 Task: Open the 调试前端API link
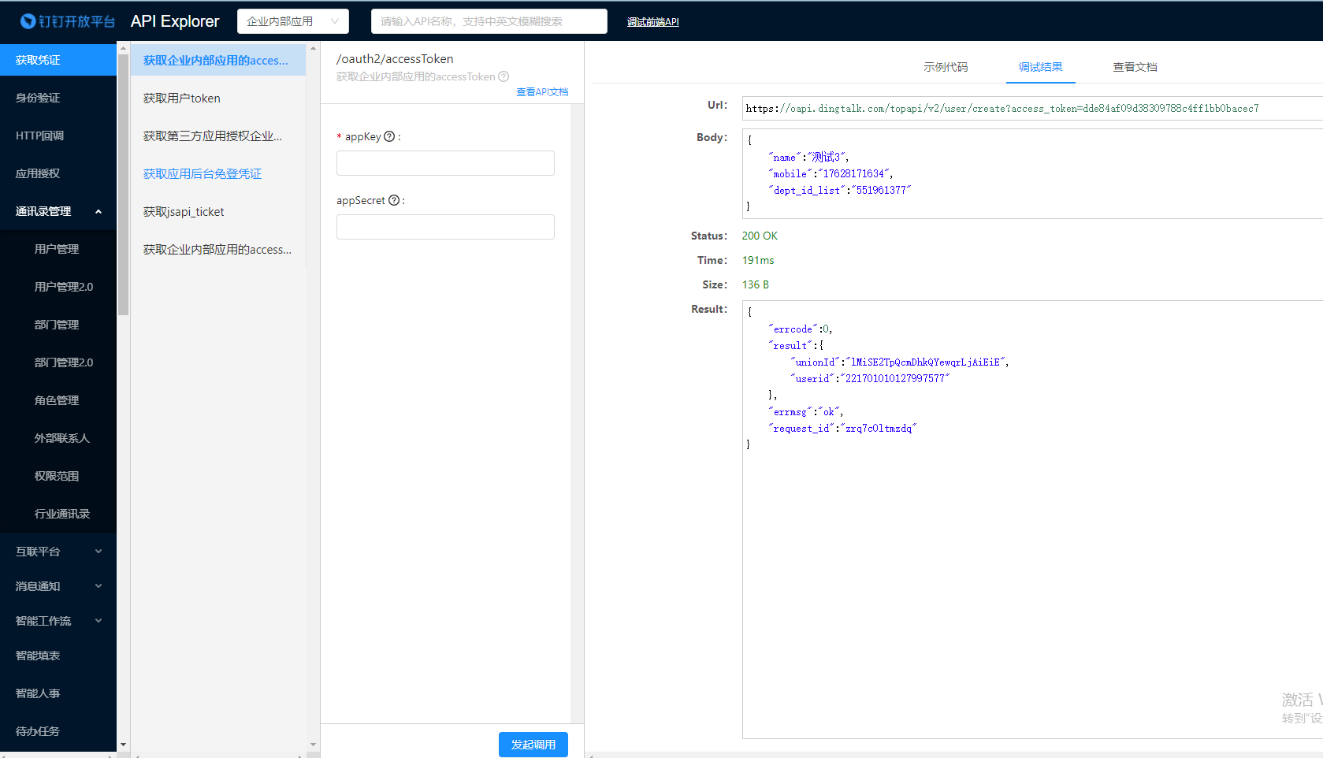pos(652,22)
